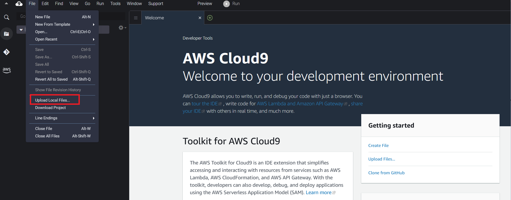This screenshot has width=511, height=200.
Task: Click the AWS Cloud9 heading
Action: pyautogui.click(x=226, y=58)
